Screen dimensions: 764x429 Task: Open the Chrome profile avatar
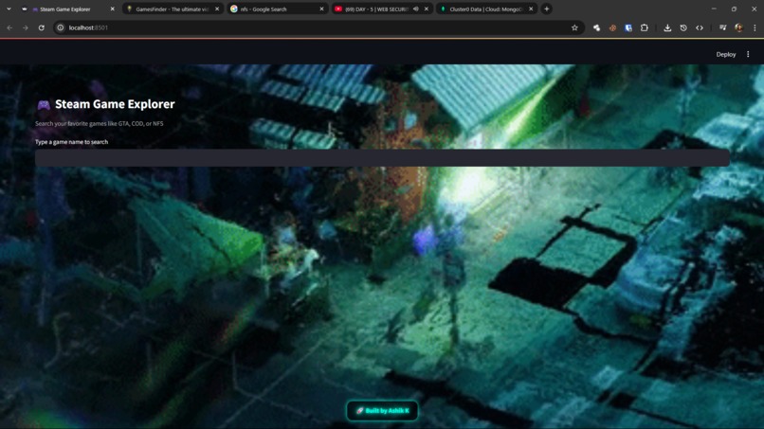pos(738,27)
